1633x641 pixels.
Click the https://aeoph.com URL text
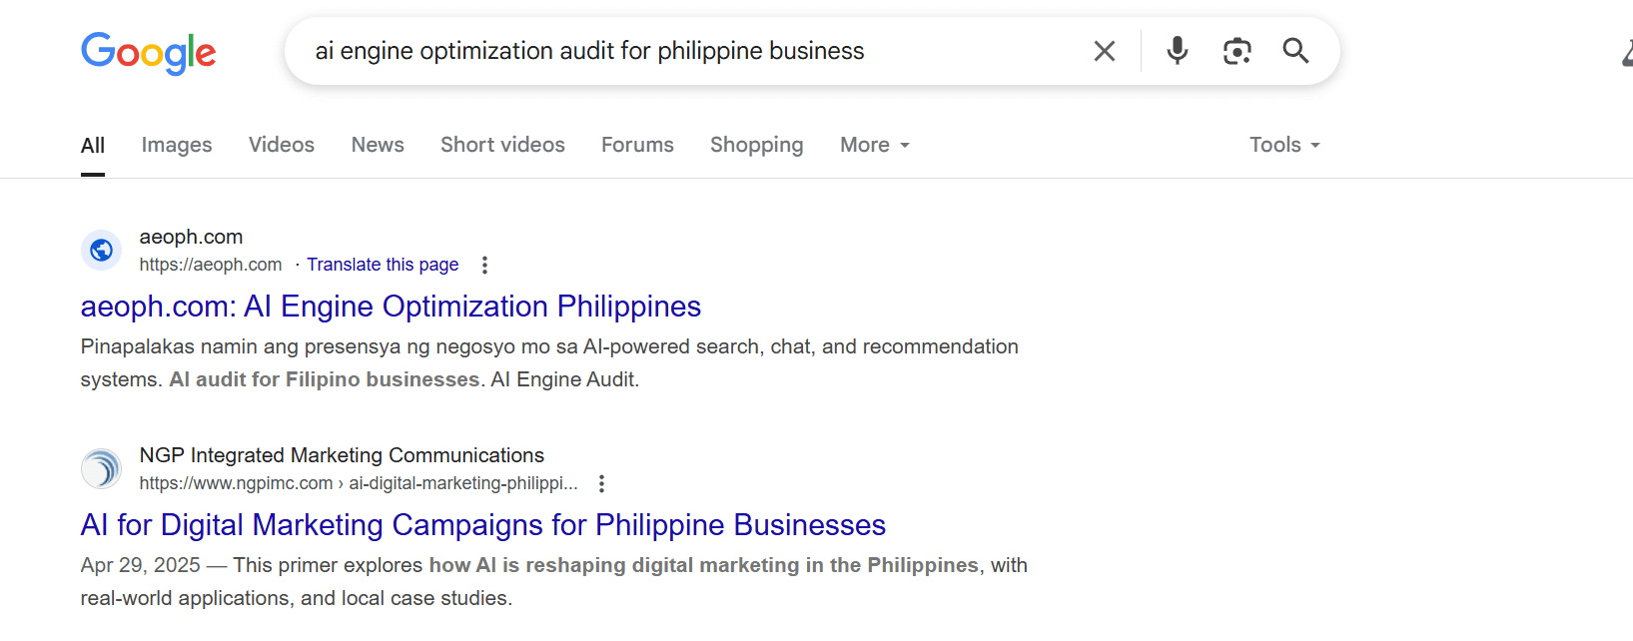[x=211, y=265]
